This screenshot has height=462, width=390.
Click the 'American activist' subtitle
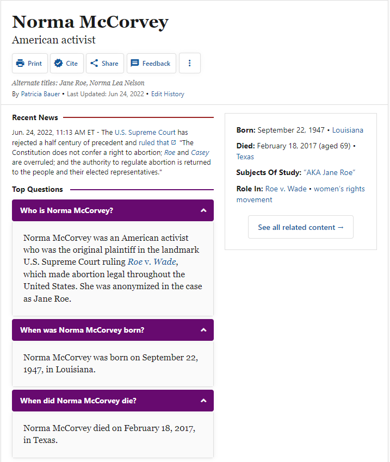point(54,40)
